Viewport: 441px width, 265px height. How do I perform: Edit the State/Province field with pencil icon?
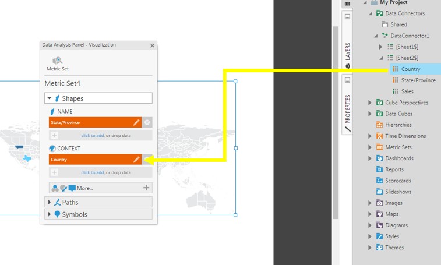click(x=136, y=123)
